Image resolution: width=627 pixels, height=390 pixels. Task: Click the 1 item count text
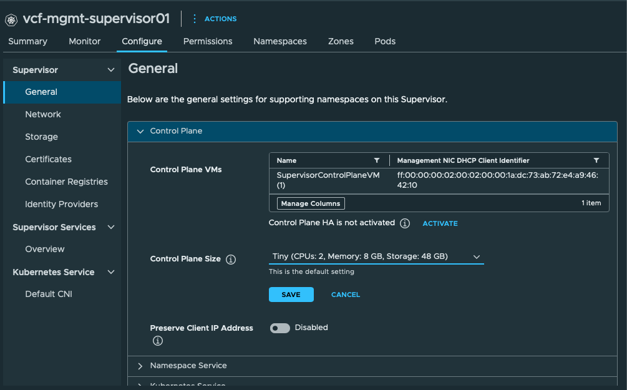click(x=591, y=203)
